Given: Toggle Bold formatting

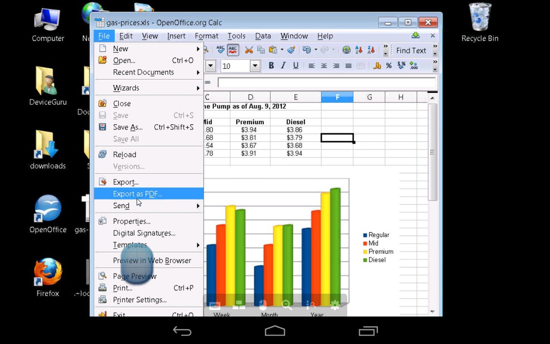Looking at the screenshot, I should [271, 66].
